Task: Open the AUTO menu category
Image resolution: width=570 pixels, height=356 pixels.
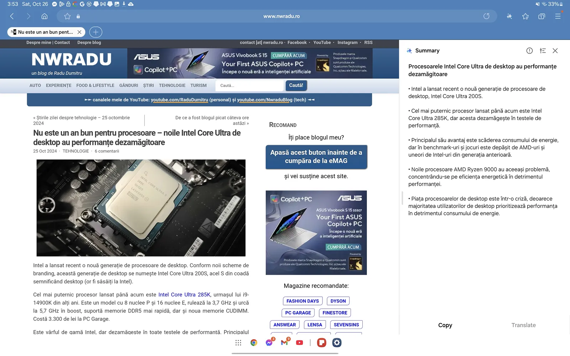Action: pos(35,86)
